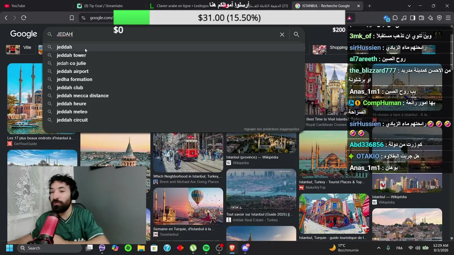Submit search with magnifier button
The width and height of the screenshot is (454, 255).
point(297,34)
